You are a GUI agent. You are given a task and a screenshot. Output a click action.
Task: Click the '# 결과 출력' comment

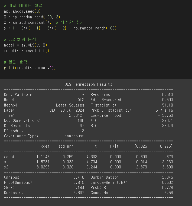tap(16, 62)
